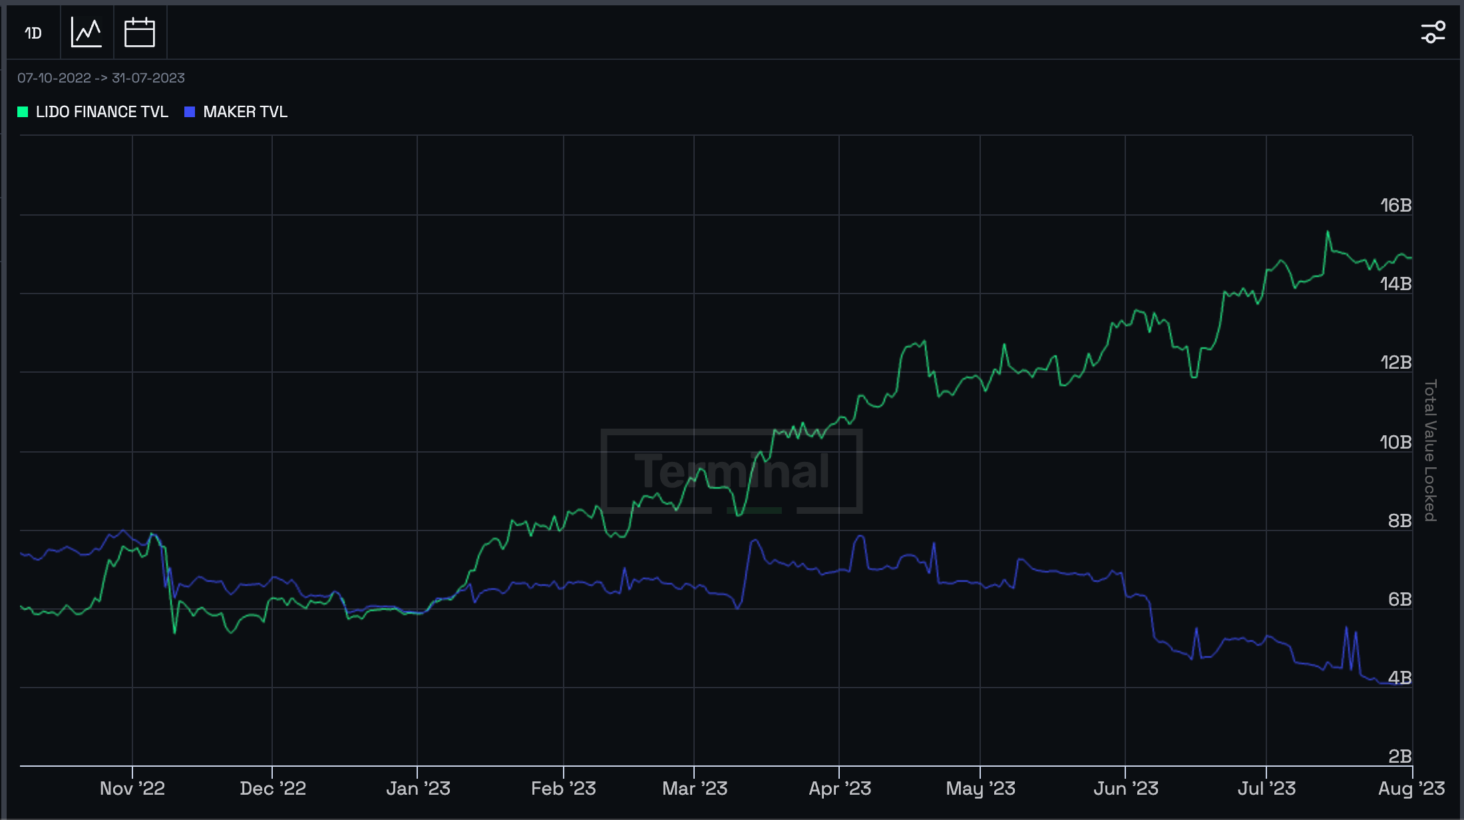Click the Jul '23 axis label
The width and height of the screenshot is (1464, 820).
click(x=1266, y=789)
